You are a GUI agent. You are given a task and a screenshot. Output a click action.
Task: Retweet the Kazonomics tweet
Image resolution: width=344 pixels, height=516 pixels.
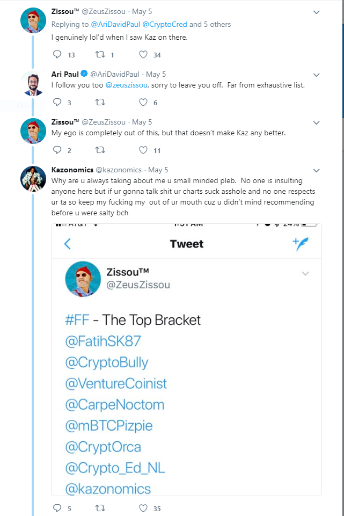tap(100, 508)
